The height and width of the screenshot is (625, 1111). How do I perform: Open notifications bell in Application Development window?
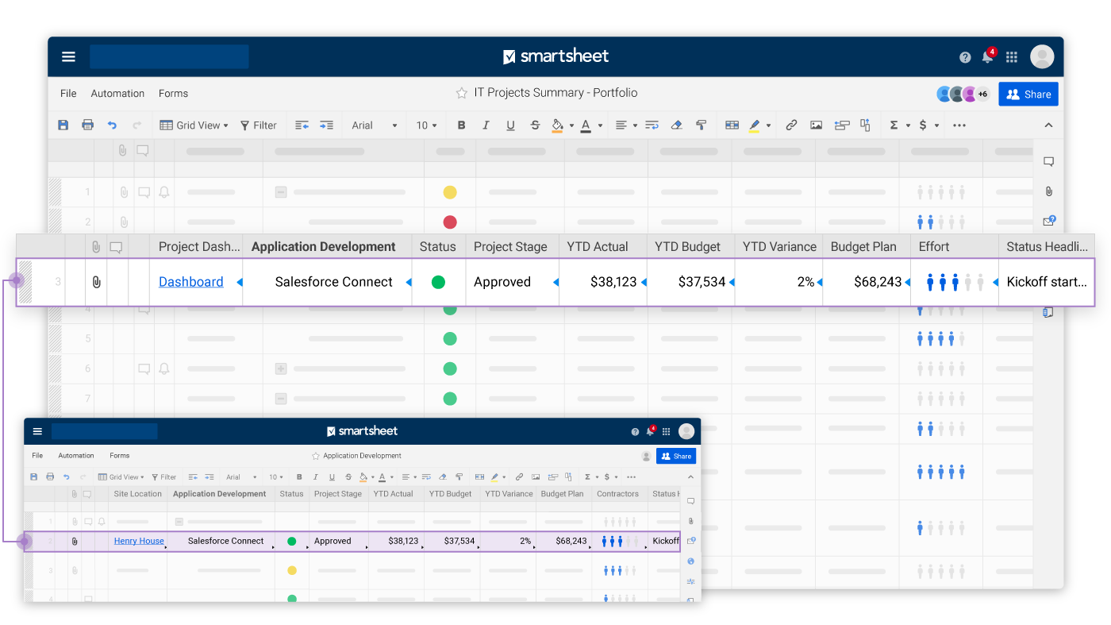click(x=651, y=431)
